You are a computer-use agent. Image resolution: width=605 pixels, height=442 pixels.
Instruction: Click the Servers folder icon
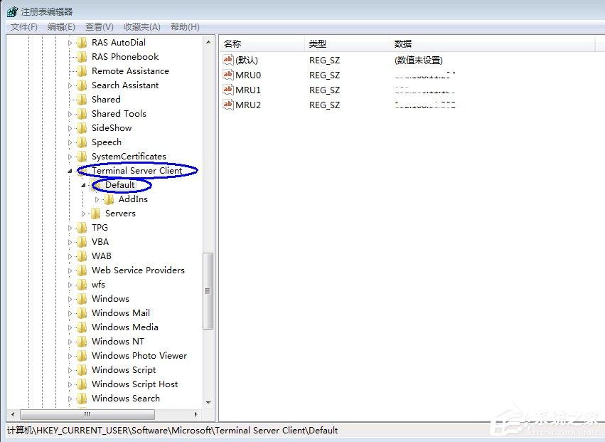pos(95,214)
